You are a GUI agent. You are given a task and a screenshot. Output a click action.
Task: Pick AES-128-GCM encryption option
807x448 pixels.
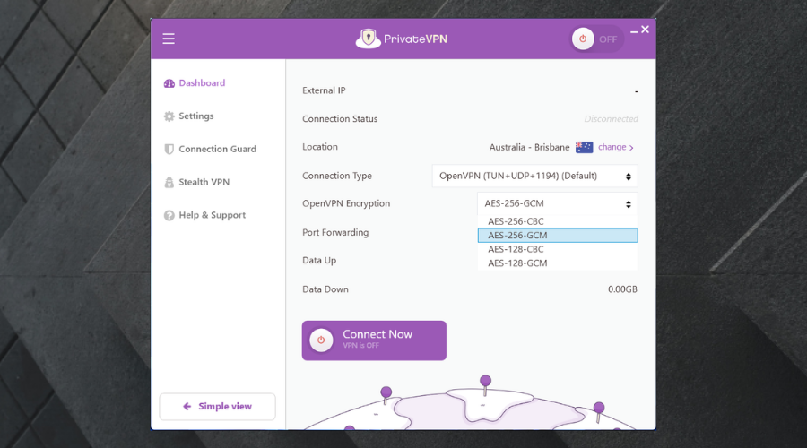[517, 263]
